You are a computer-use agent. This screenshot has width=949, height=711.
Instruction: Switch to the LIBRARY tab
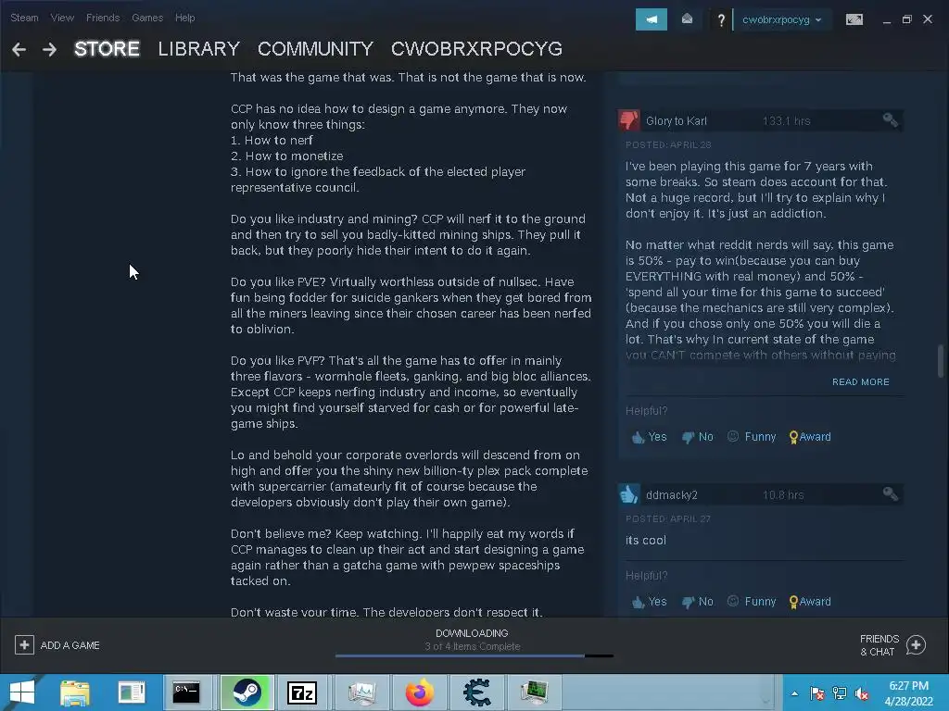pyautogui.click(x=198, y=49)
